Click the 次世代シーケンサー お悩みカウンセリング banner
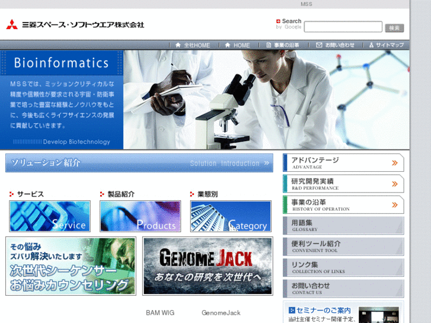Viewport: 431px width, 323px height. [71, 266]
